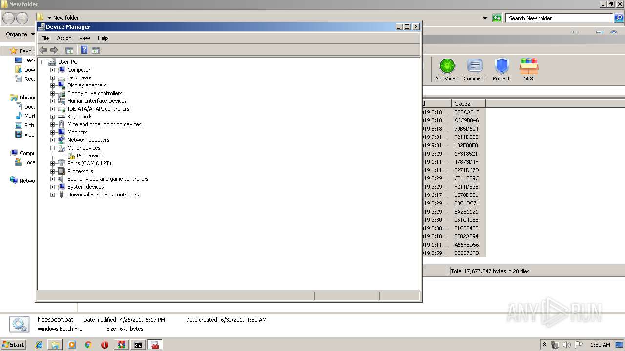Click the Back arrow in Device Manager toolbar
Viewport: 625px width, 351px height.
tap(43, 50)
